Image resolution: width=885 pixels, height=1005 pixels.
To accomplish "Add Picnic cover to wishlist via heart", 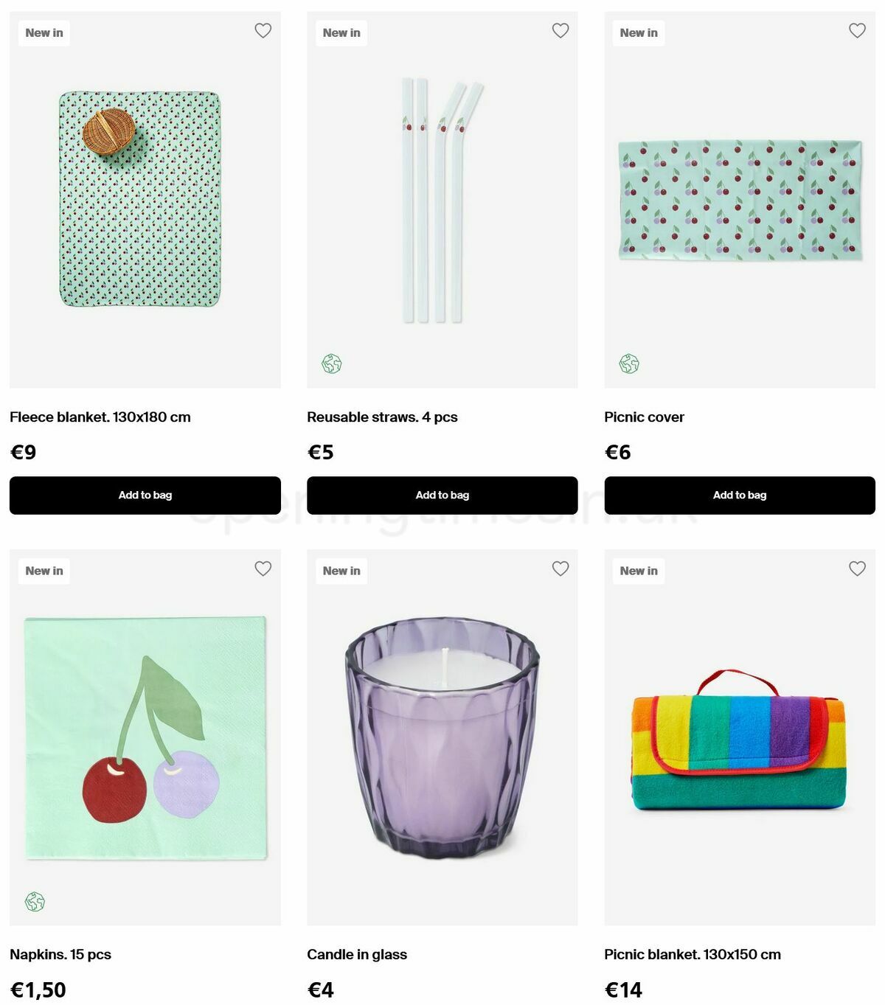I will pyautogui.click(x=857, y=31).
